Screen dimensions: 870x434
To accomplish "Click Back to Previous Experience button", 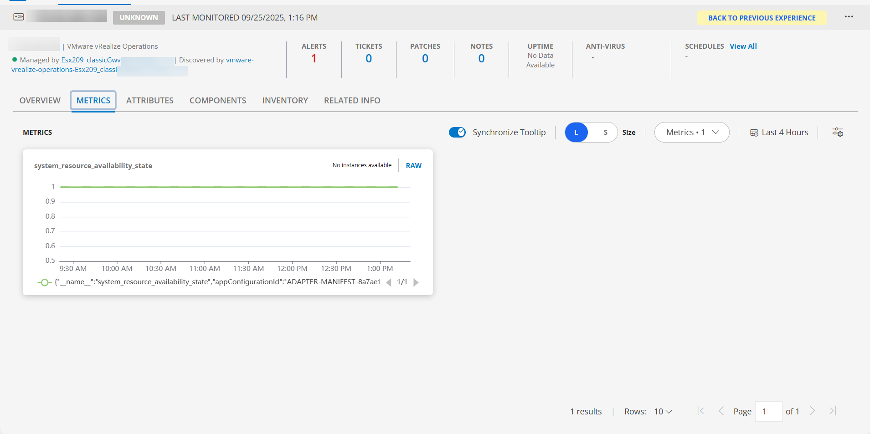I will pos(762,18).
